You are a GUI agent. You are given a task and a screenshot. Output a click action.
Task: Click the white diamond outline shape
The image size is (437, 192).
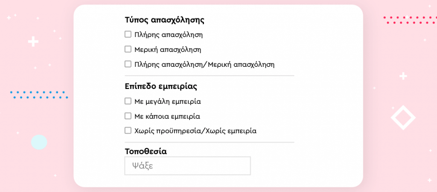pyautogui.click(x=403, y=117)
